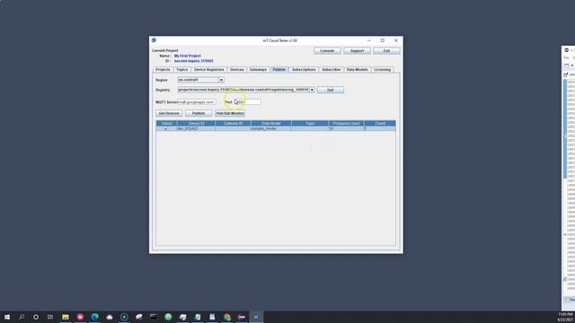This screenshot has width=575, height=323.
Task: Open the pink square taskbar app
Action: coord(80,317)
